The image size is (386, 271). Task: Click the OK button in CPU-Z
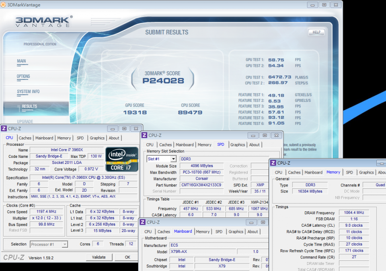[x=127, y=257]
